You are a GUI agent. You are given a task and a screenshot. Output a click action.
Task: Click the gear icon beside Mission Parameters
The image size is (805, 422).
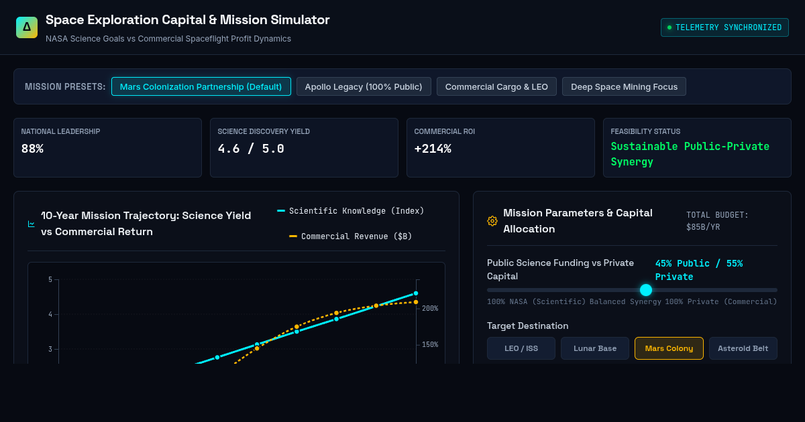[x=492, y=221]
